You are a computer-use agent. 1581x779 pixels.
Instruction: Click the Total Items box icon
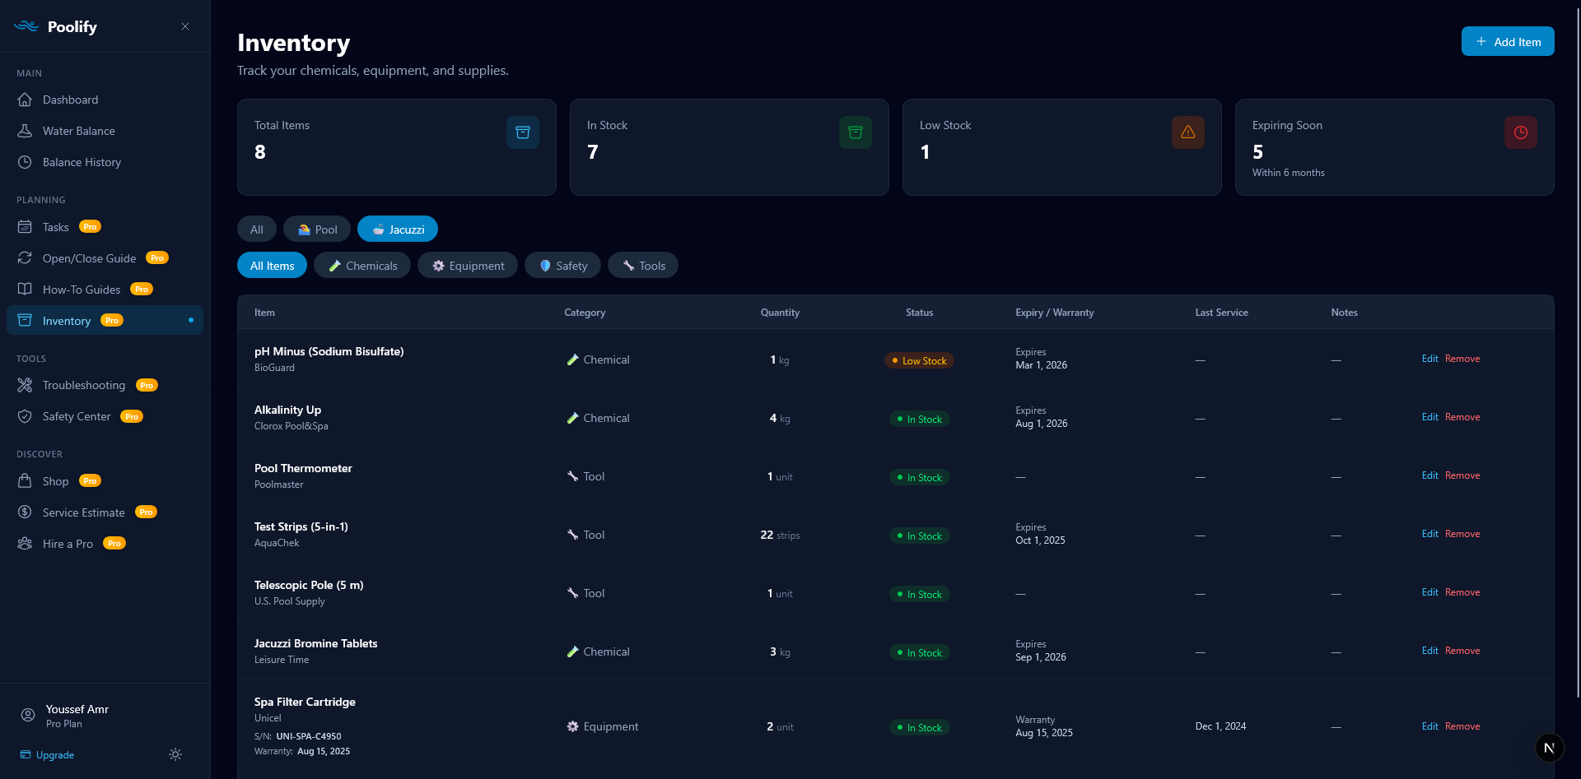tap(523, 132)
